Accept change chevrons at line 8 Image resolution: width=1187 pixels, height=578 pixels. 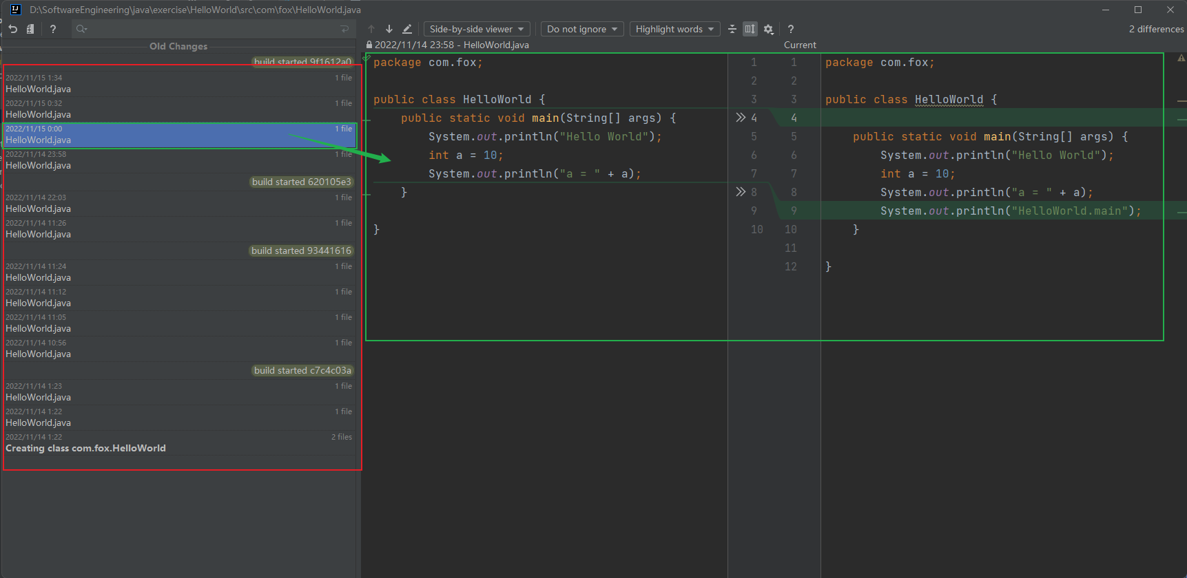click(741, 192)
